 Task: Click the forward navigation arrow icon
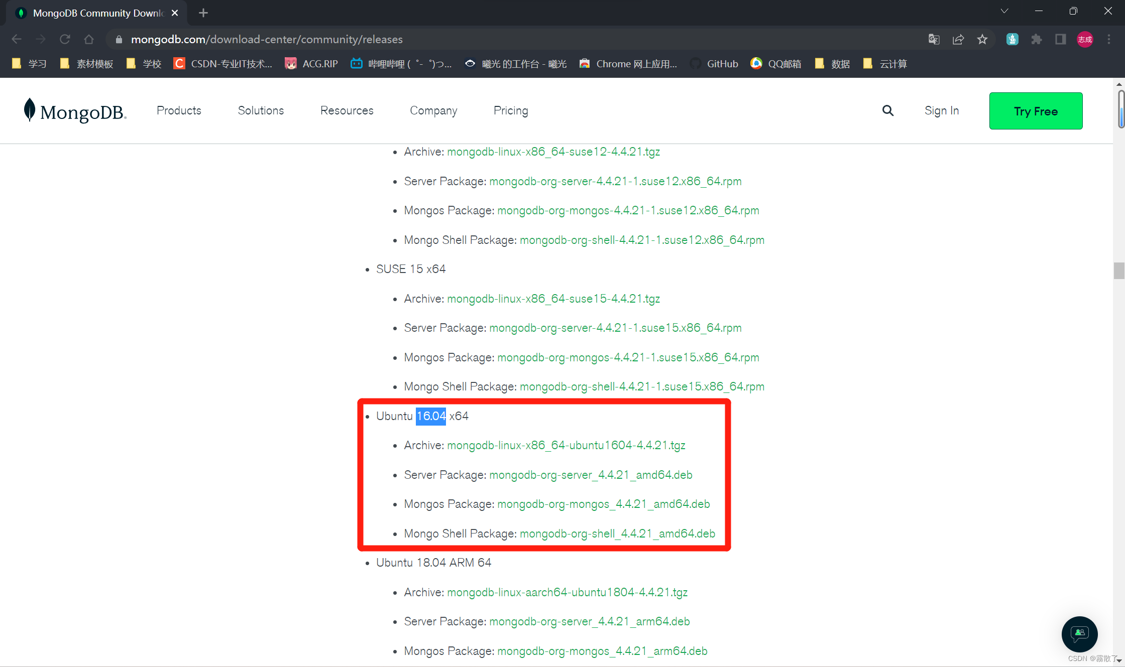coord(41,39)
